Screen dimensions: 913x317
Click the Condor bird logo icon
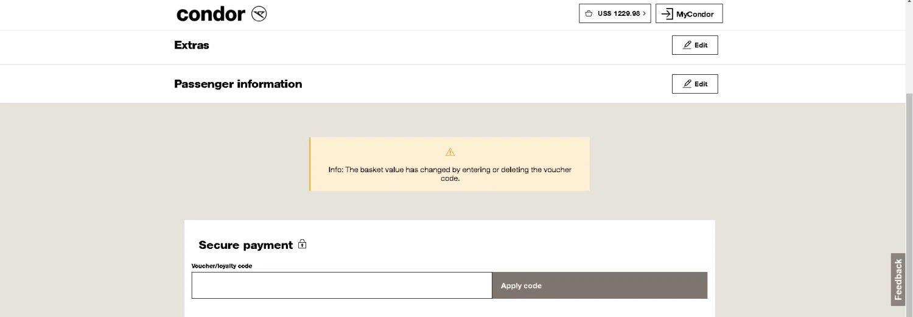pos(259,14)
